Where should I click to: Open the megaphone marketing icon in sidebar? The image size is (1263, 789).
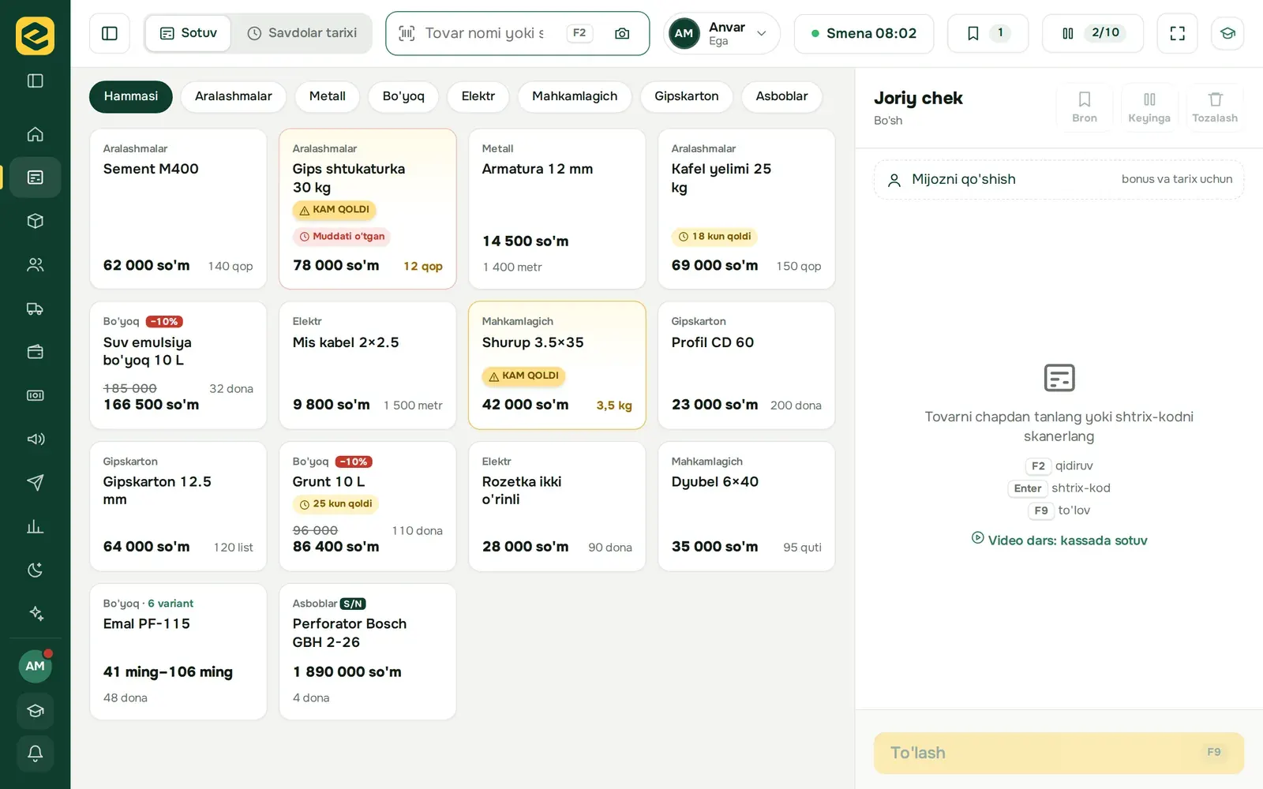tap(35, 439)
